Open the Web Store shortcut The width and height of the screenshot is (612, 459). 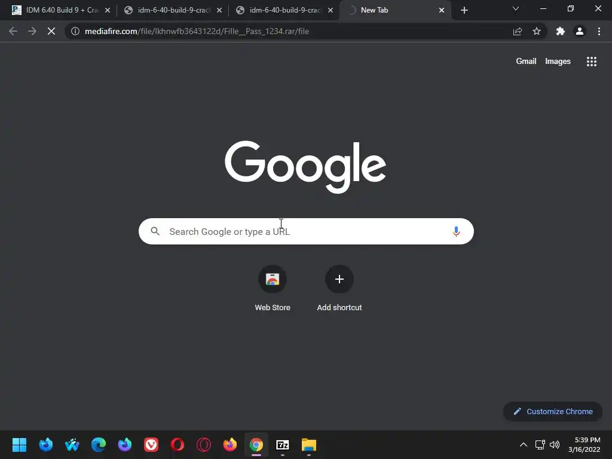[x=273, y=288]
